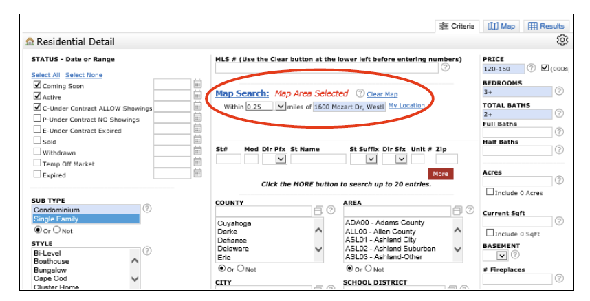590x301 pixels.
Task: Open calendar picker for Temp Off Market
Action: 197,162
